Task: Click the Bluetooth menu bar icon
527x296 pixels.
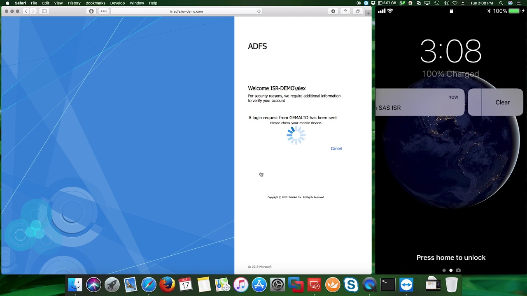Action: 446,3
